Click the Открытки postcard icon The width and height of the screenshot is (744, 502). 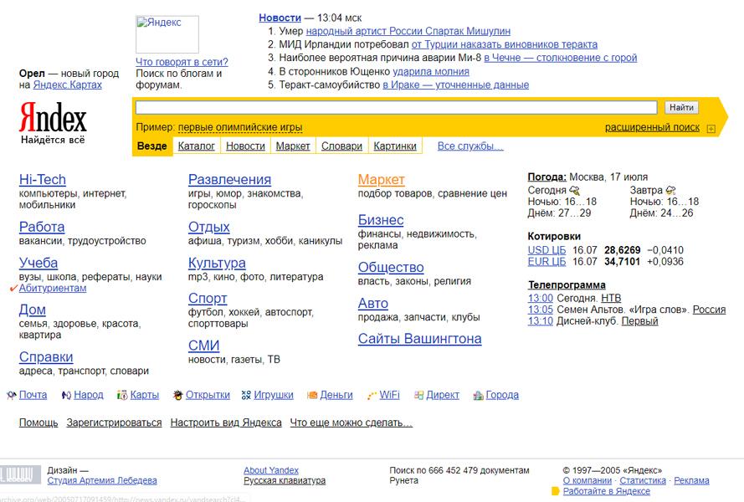pyautogui.click(x=178, y=395)
